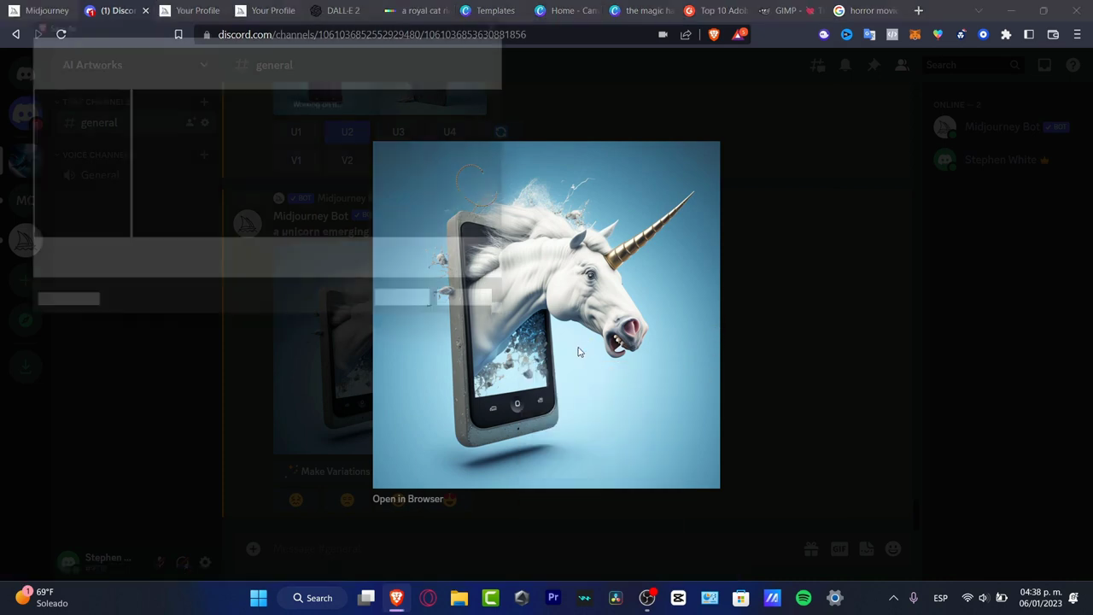Click the enlarged unicorn image preview
This screenshot has width=1093, height=615.
click(x=546, y=314)
